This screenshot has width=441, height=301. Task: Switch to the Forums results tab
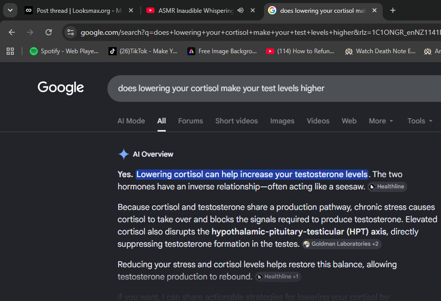(190, 121)
